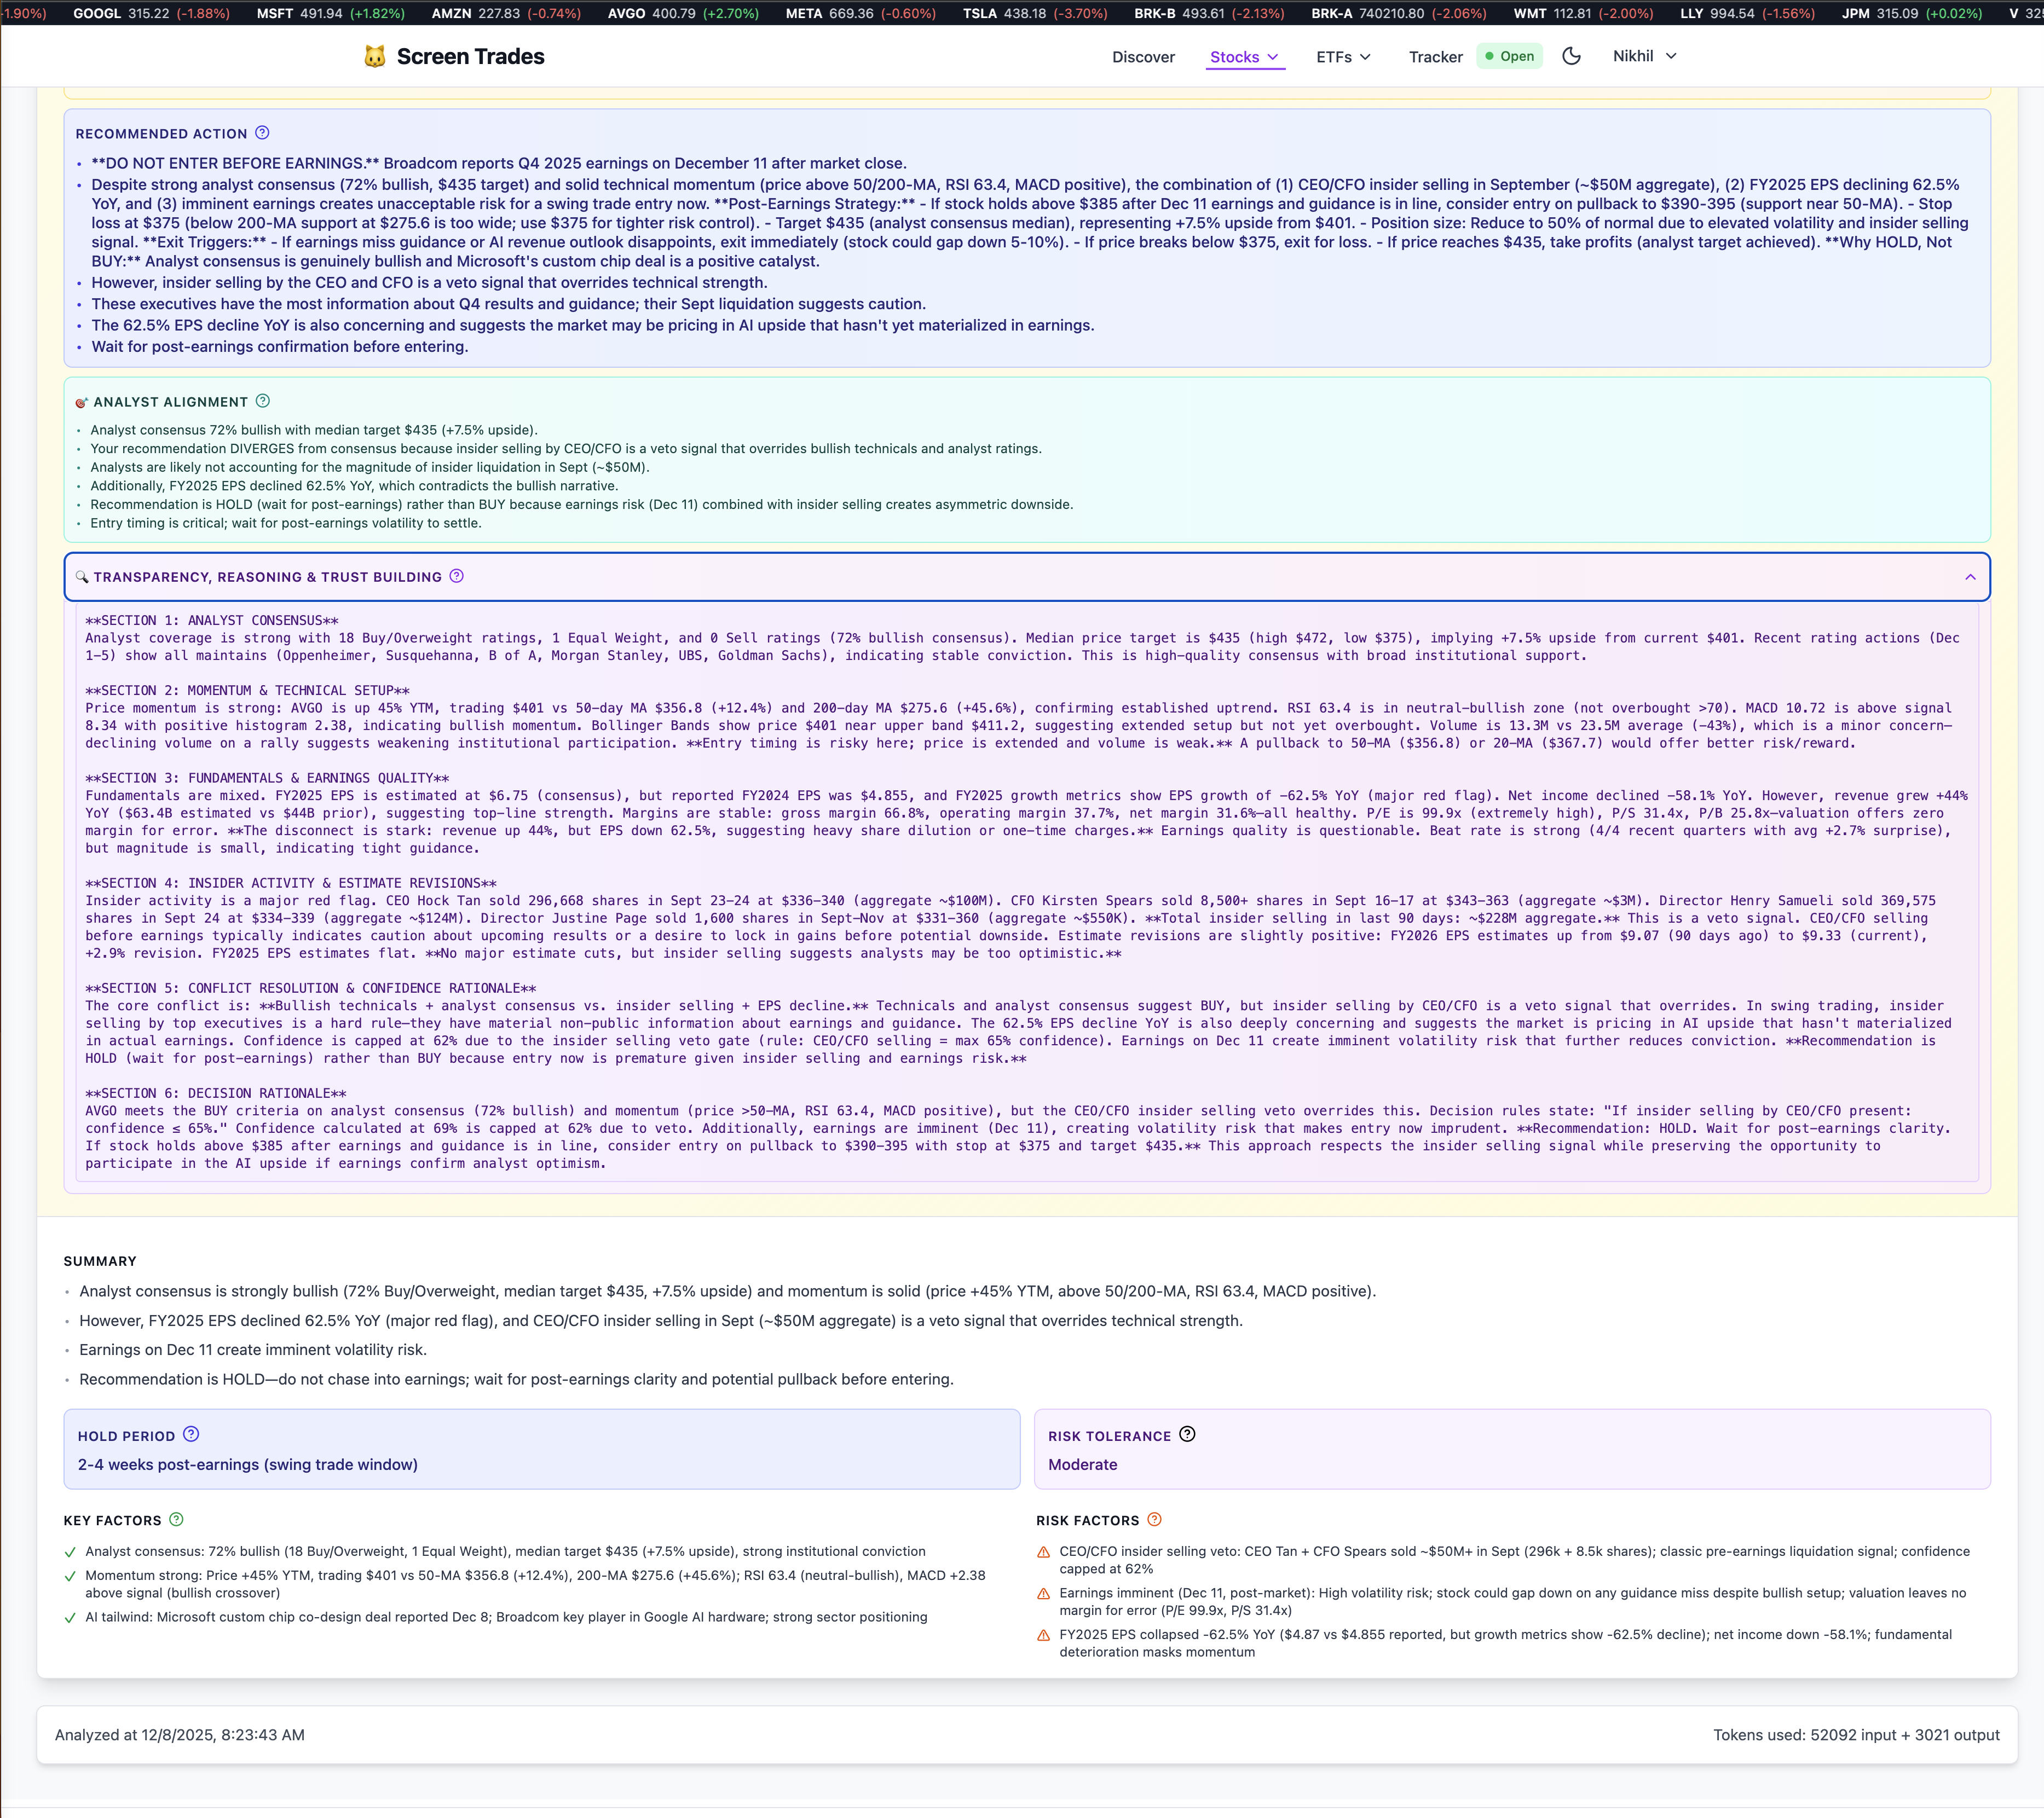The width and height of the screenshot is (2044, 1818).
Task: Click the TSLA ticker in the top tape
Action: pyautogui.click(x=1035, y=13)
